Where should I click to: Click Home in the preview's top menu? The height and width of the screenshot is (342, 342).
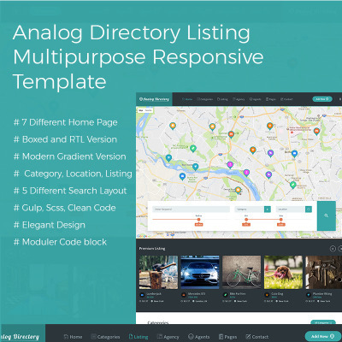pyautogui.click(x=187, y=99)
